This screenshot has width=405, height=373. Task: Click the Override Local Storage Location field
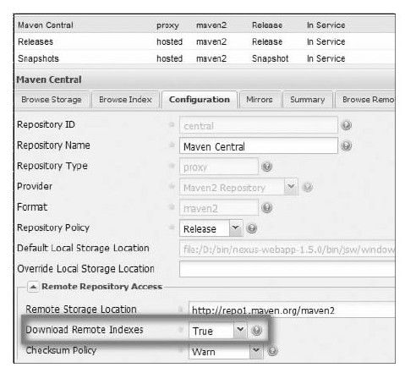click(x=287, y=269)
